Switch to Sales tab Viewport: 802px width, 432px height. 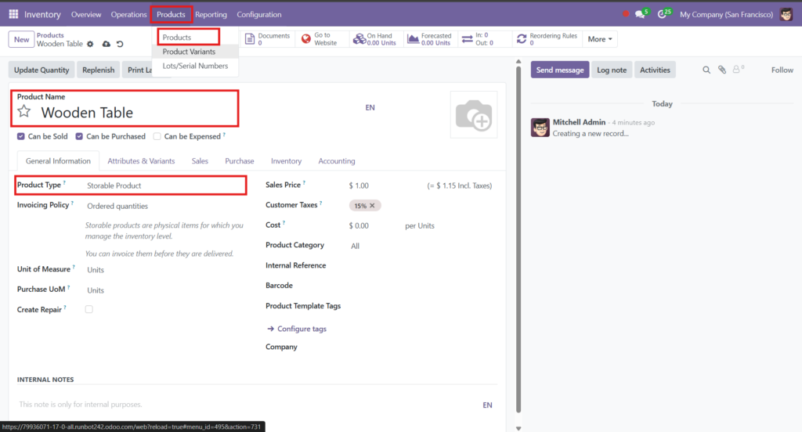click(x=200, y=161)
